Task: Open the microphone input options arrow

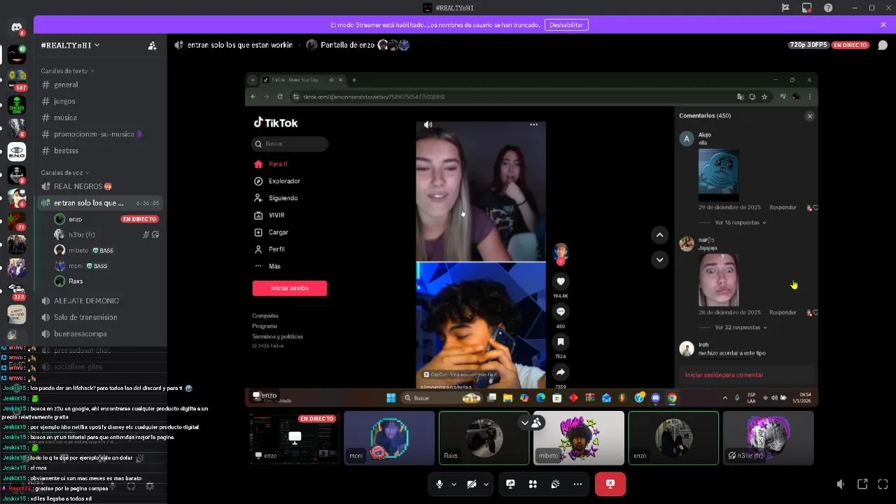Action: tap(454, 484)
